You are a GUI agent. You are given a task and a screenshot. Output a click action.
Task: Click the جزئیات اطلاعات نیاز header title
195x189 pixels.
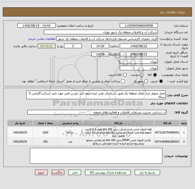(x=173, y=12)
